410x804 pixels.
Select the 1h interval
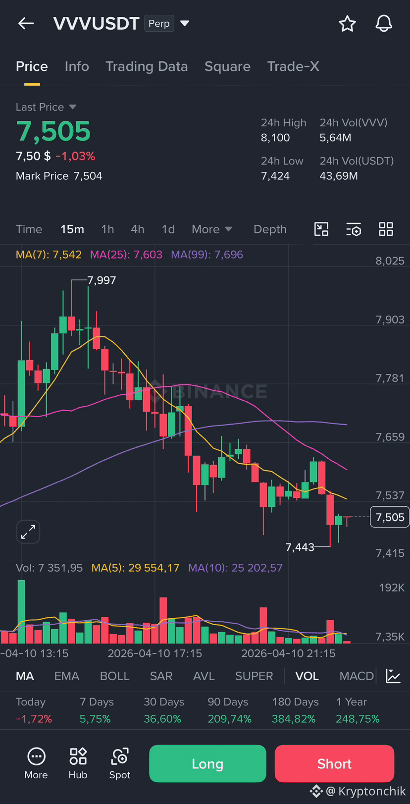pos(107,229)
